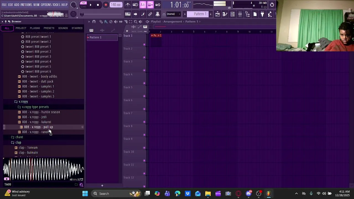This screenshot has width=354, height=199.
Task: Toggle the playlist snap magnet icon
Action: pyautogui.click(x=94, y=22)
